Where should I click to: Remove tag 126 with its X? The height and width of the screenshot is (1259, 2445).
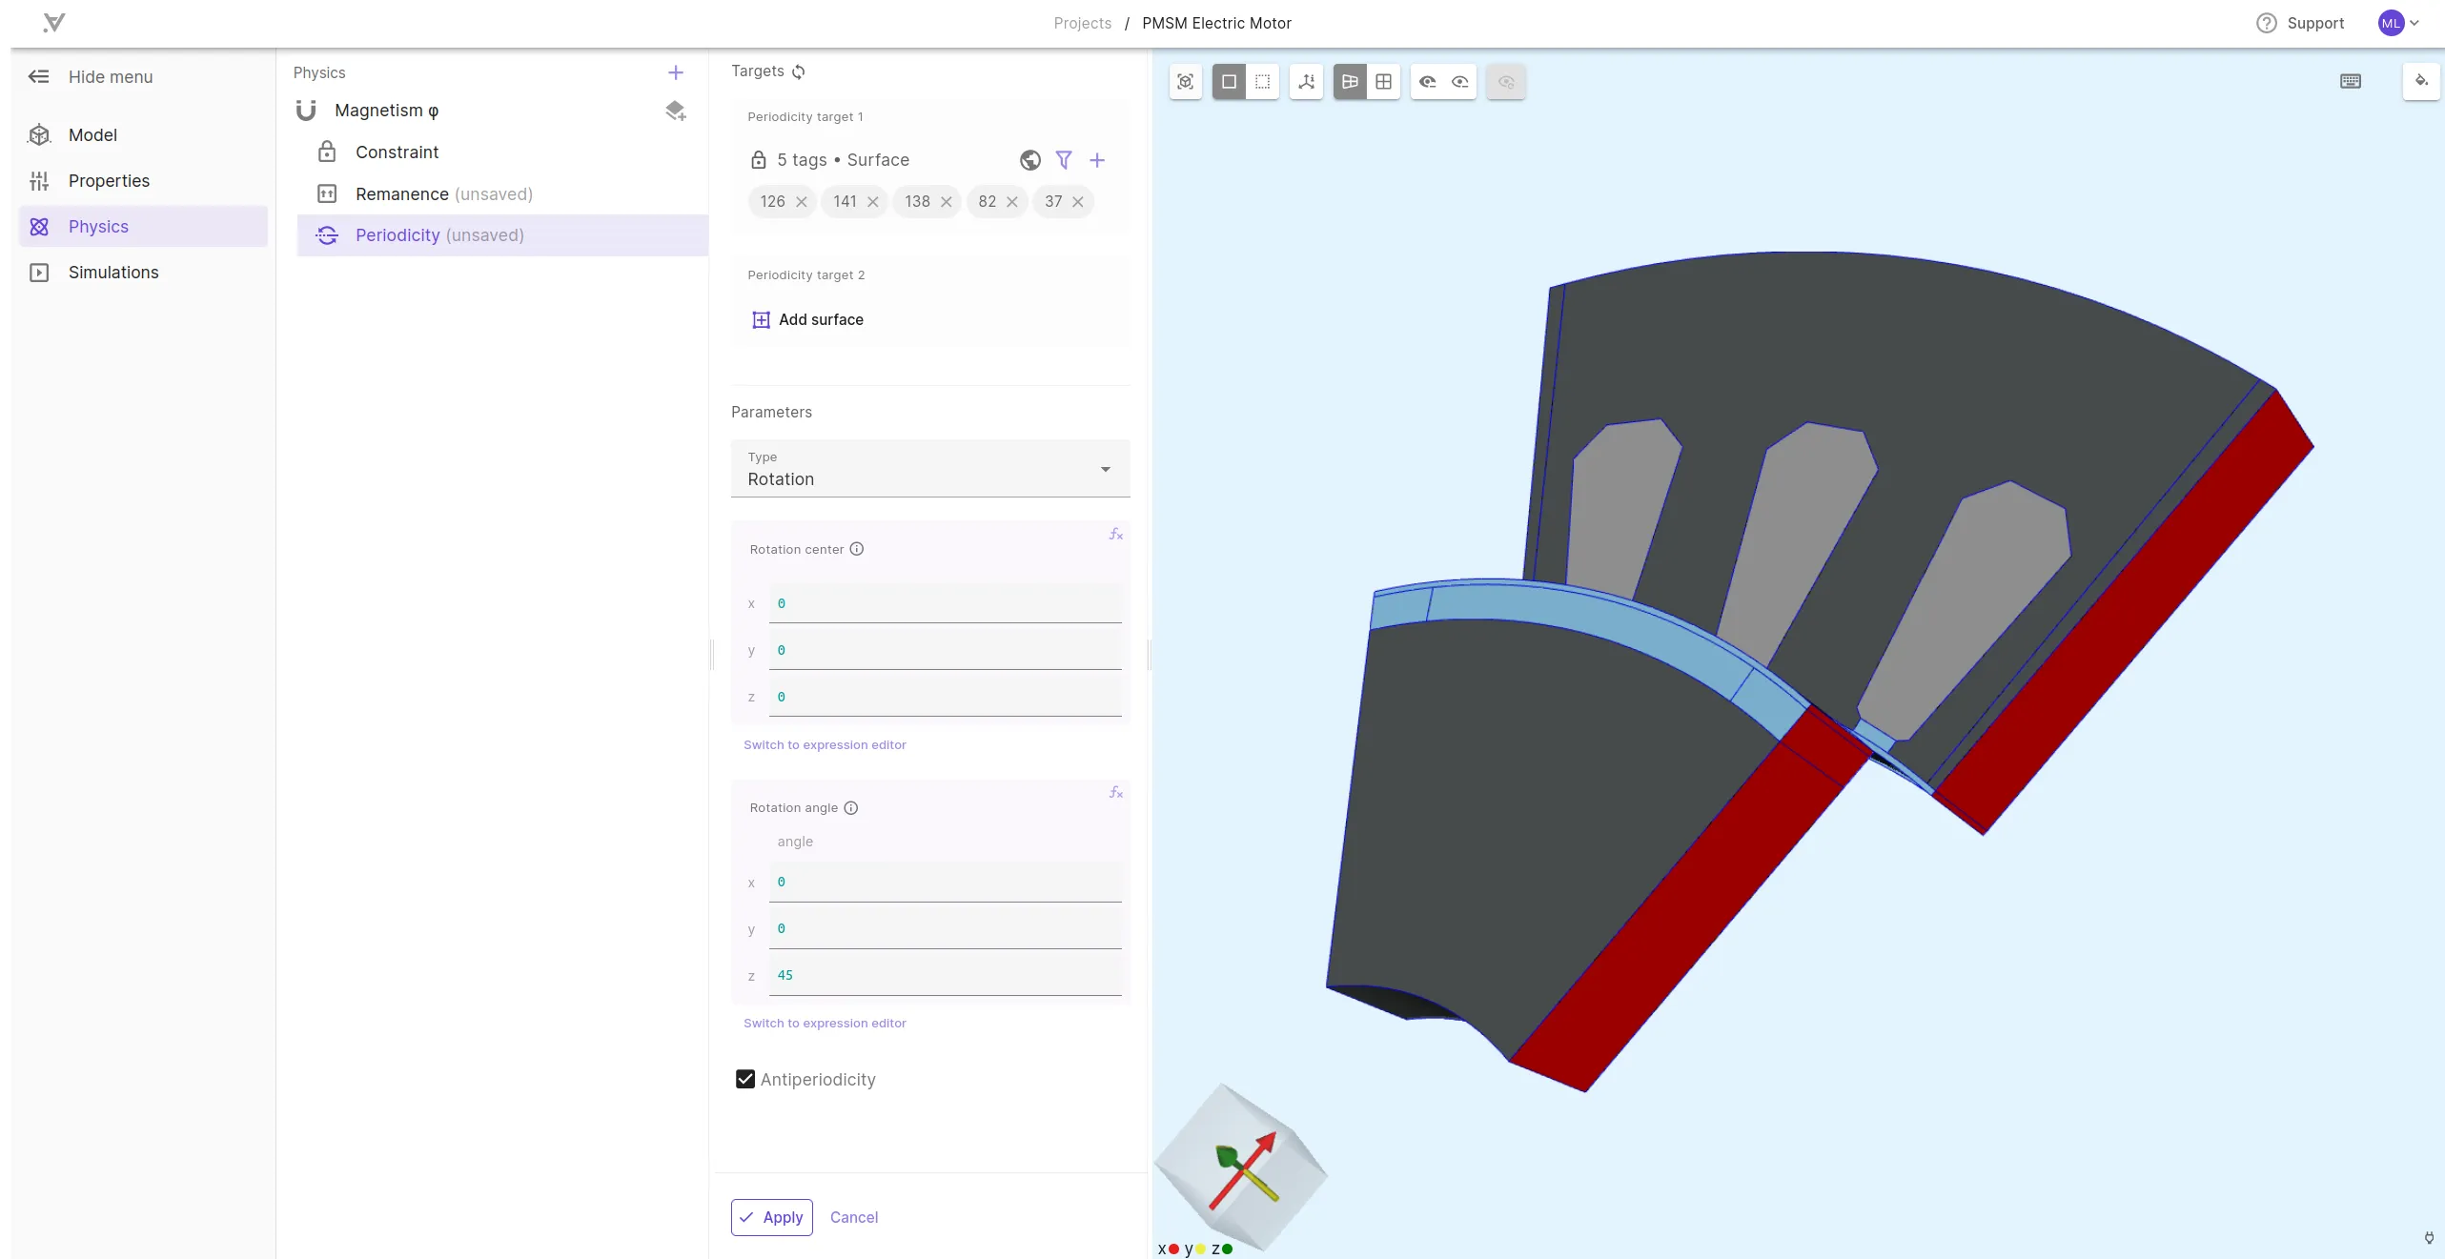pyautogui.click(x=802, y=202)
